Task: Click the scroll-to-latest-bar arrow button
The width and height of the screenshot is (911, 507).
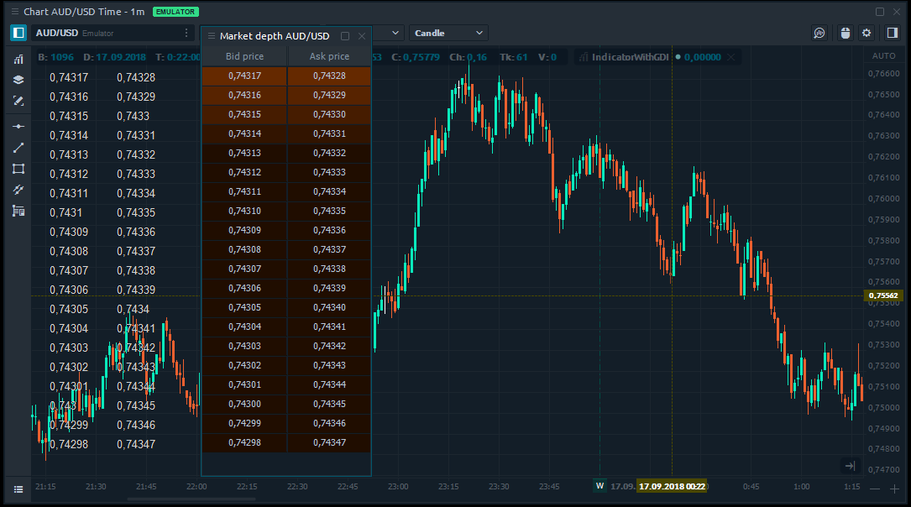Action: pyautogui.click(x=850, y=466)
